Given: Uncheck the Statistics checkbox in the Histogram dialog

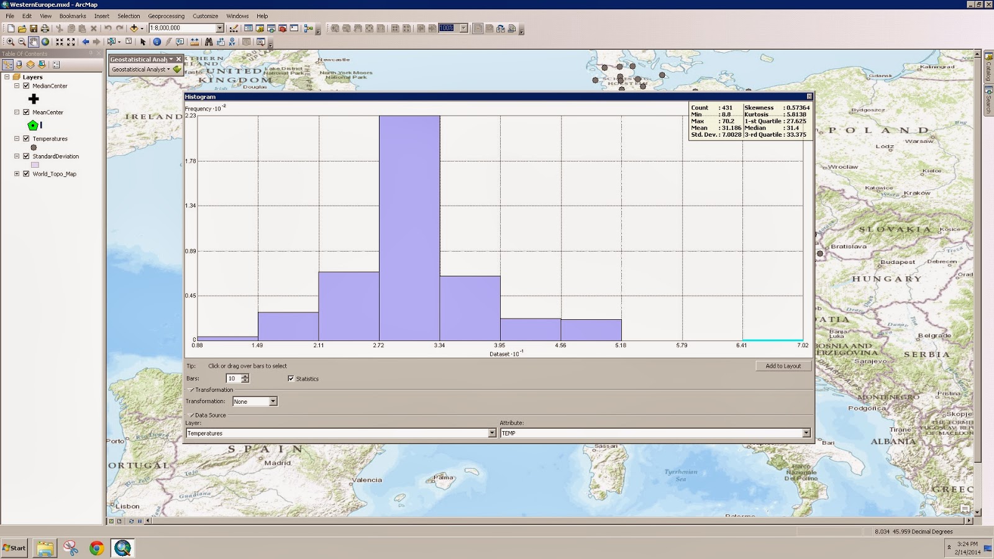Looking at the screenshot, I should 291,378.
